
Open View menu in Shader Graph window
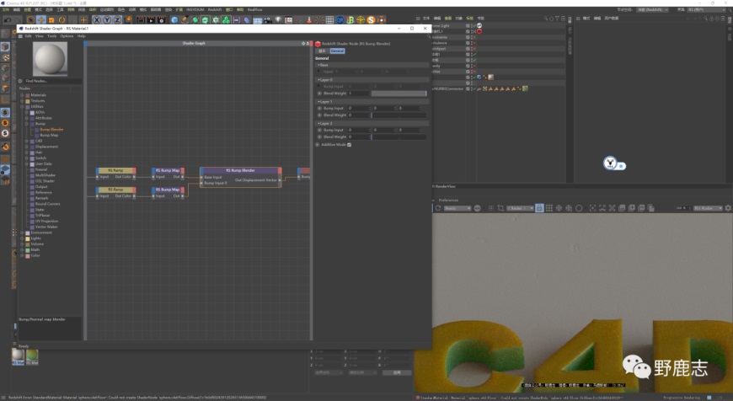(x=40, y=36)
